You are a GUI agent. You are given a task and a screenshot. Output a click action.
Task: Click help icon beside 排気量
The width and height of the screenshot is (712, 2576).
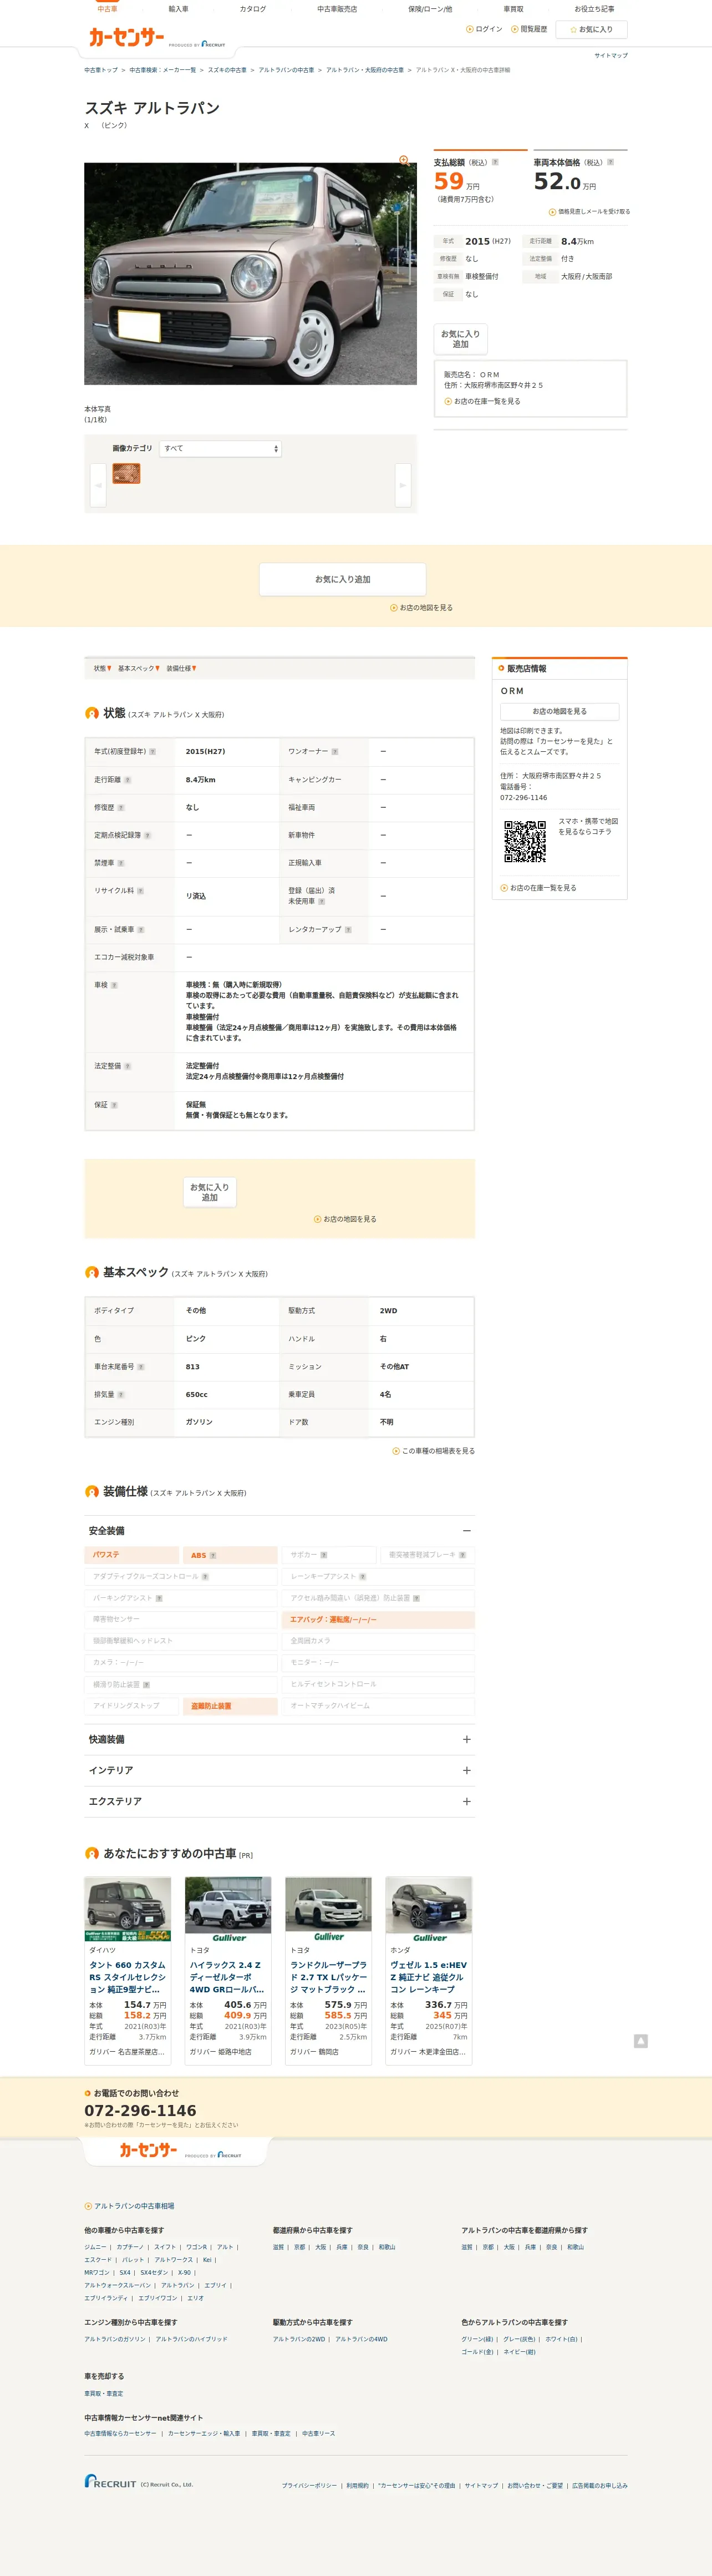click(x=121, y=1394)
